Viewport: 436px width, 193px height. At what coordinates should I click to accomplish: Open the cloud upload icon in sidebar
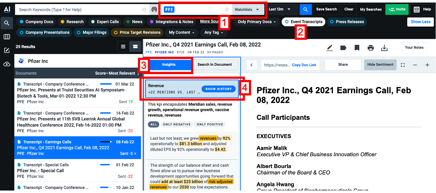[x=7, y=64]
